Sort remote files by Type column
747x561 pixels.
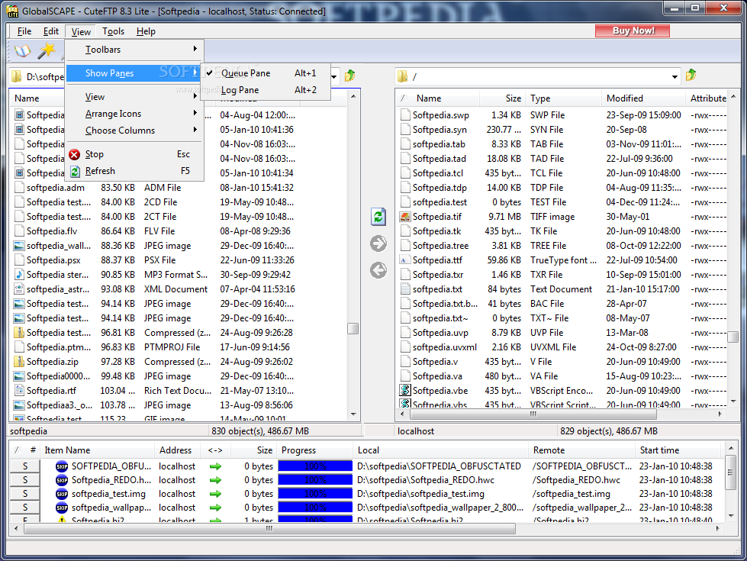(563, 98)
